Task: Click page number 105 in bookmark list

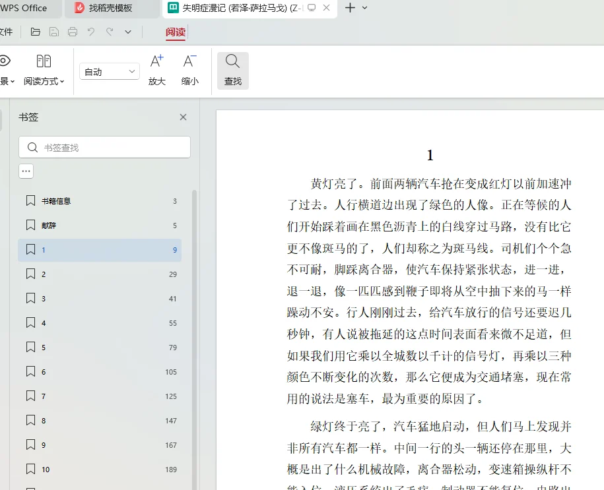Action: [171, 372]
